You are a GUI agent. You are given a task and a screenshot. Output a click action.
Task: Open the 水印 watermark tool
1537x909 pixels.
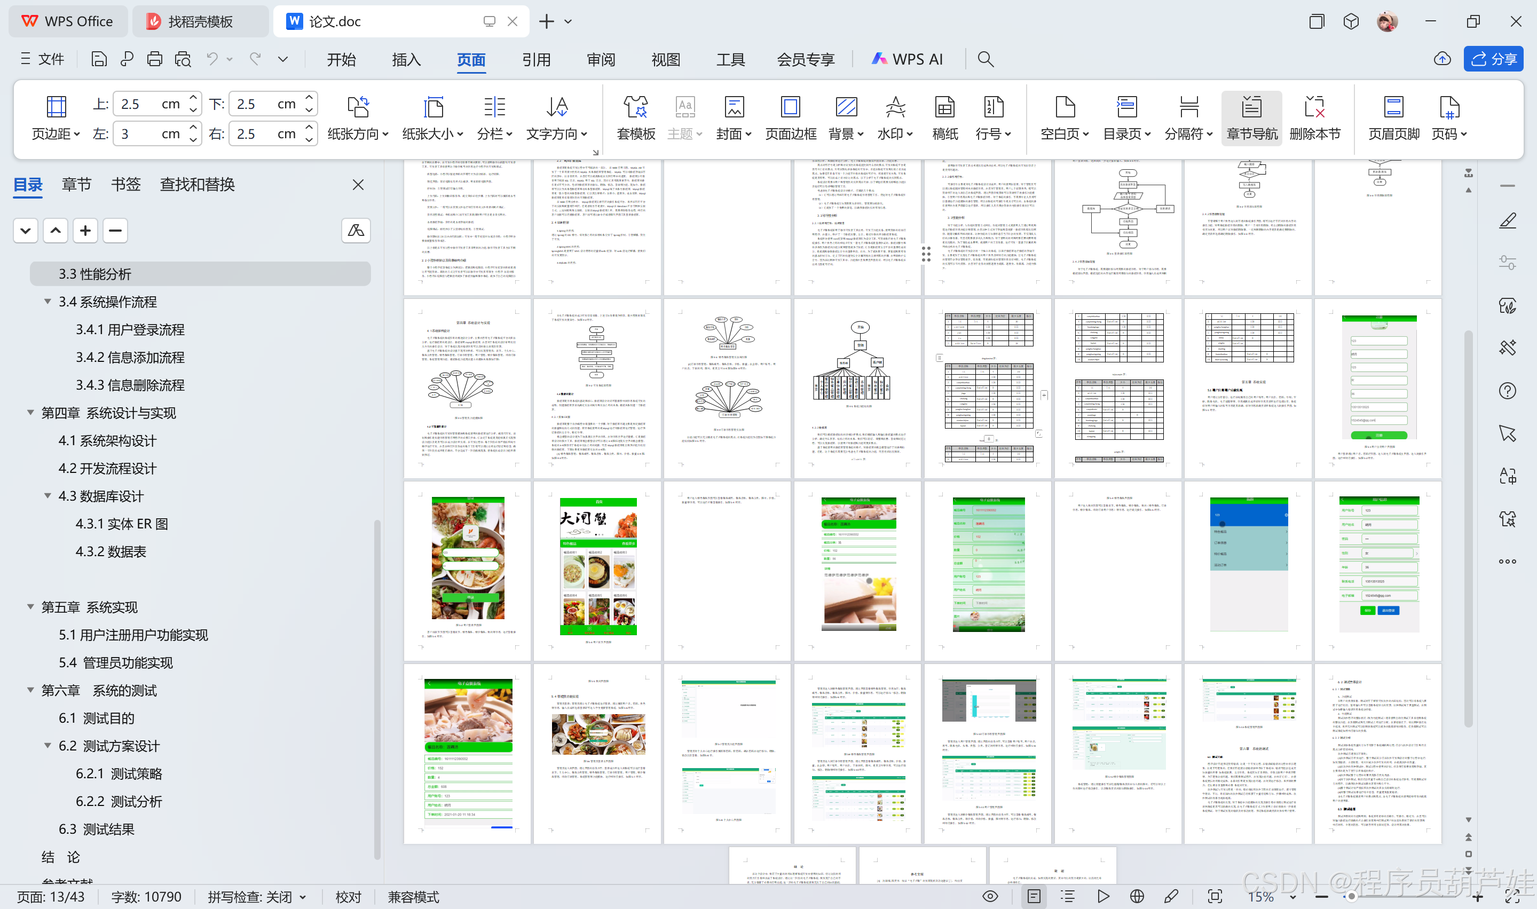[x=895, y=118]
